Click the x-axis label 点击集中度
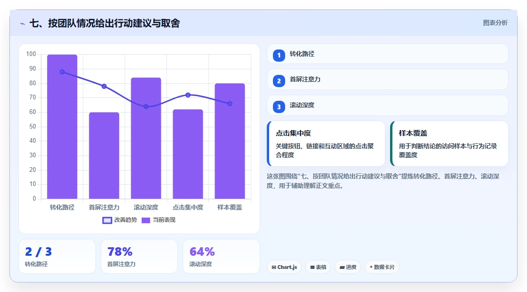The image size is (527, 292). click(x=188, y=208)
